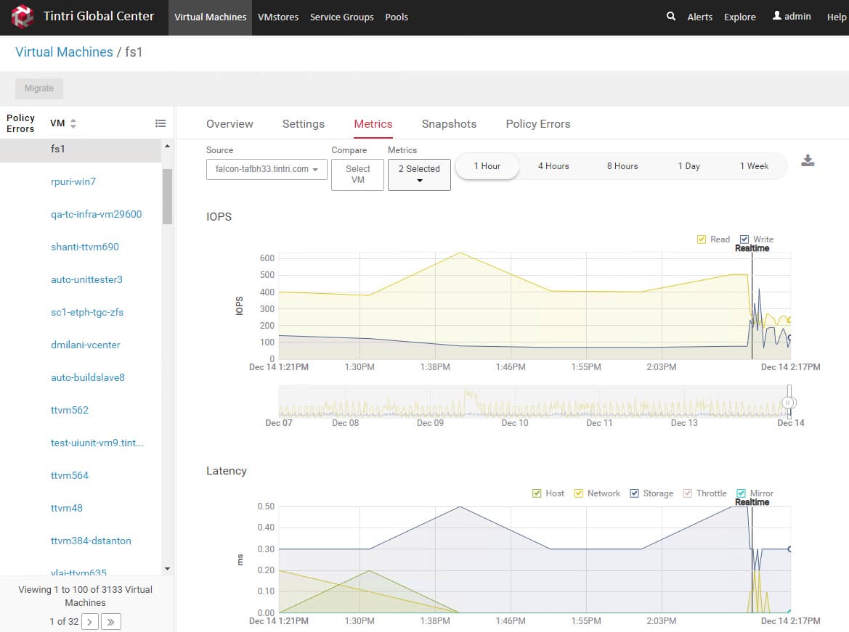Open the Source falcon-tafbh33 dropdown
Screen dimensions: 849x632
(x=267, y=169)
